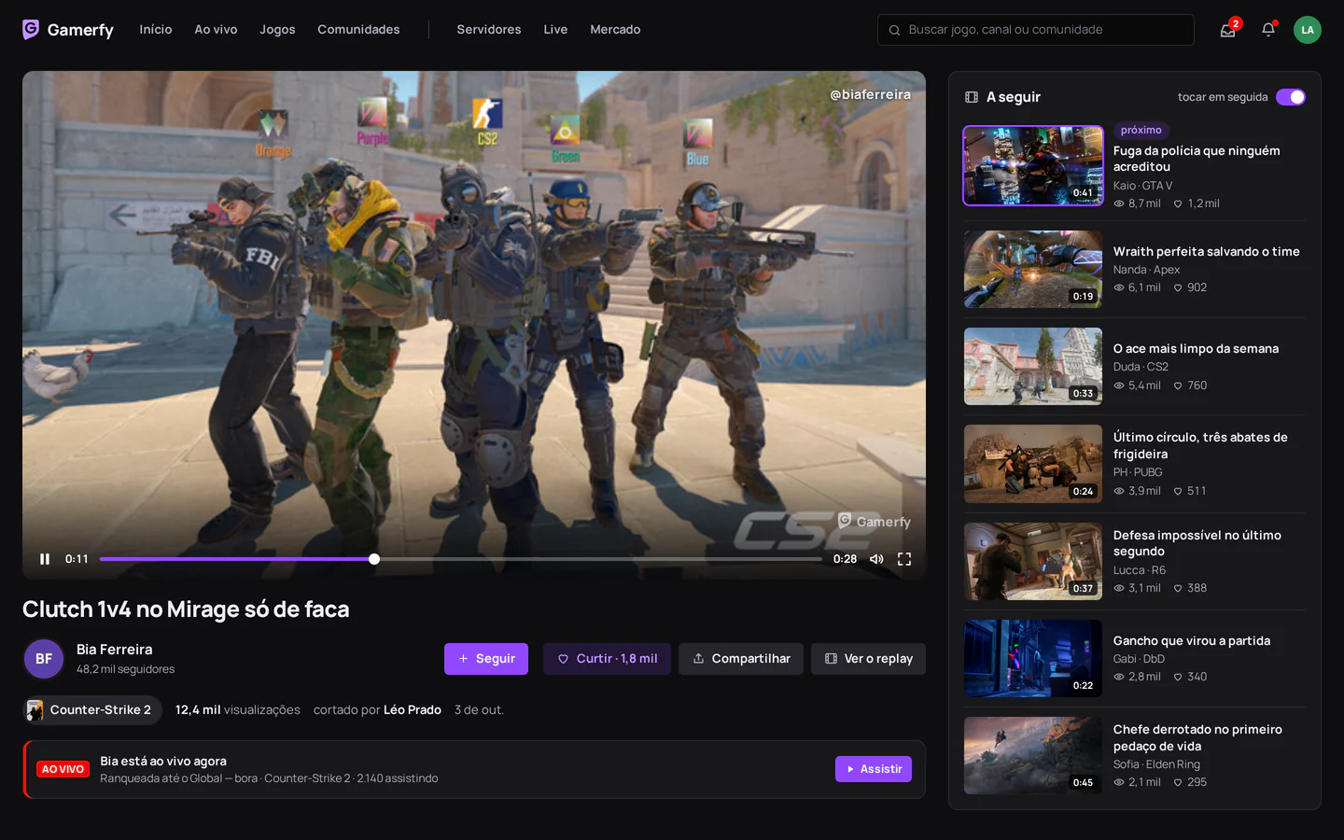Enter fullscreen with the expand icon

pyautogui.click(x=904, y=559)
